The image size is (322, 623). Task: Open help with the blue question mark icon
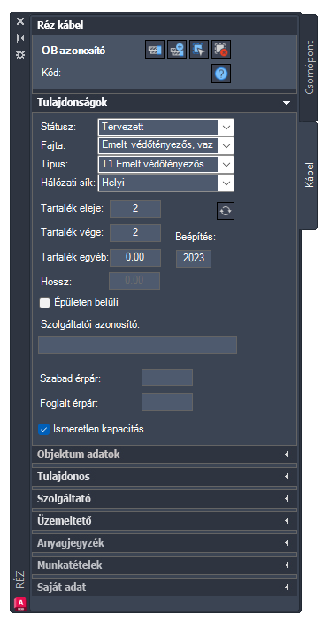(x=221, y=74)
